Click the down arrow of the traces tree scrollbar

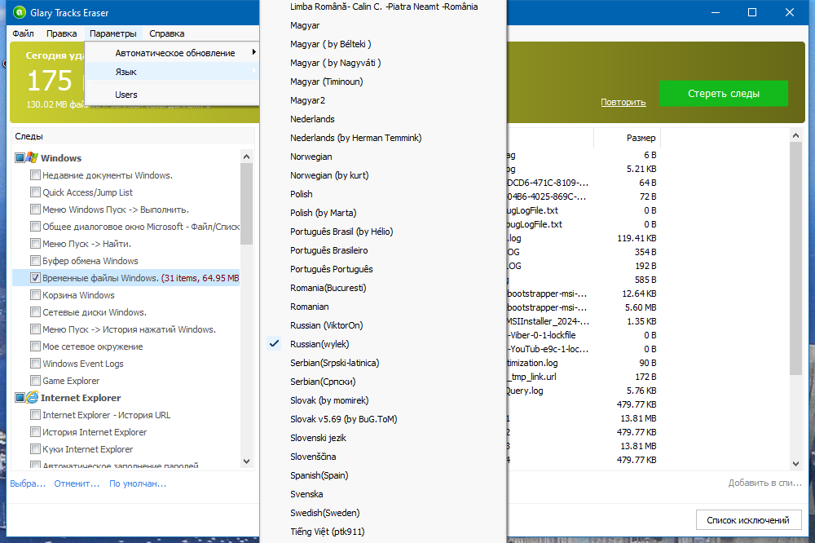pos(246,461)
